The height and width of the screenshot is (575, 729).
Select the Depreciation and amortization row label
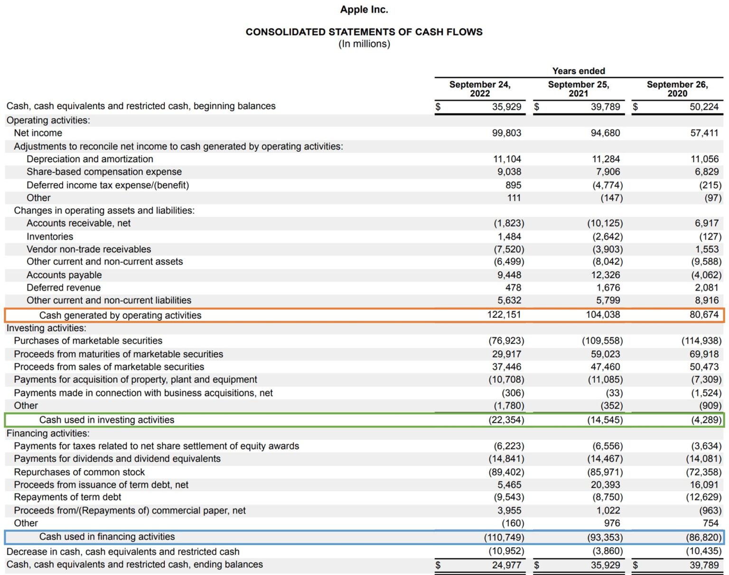(x=91, y=159)
